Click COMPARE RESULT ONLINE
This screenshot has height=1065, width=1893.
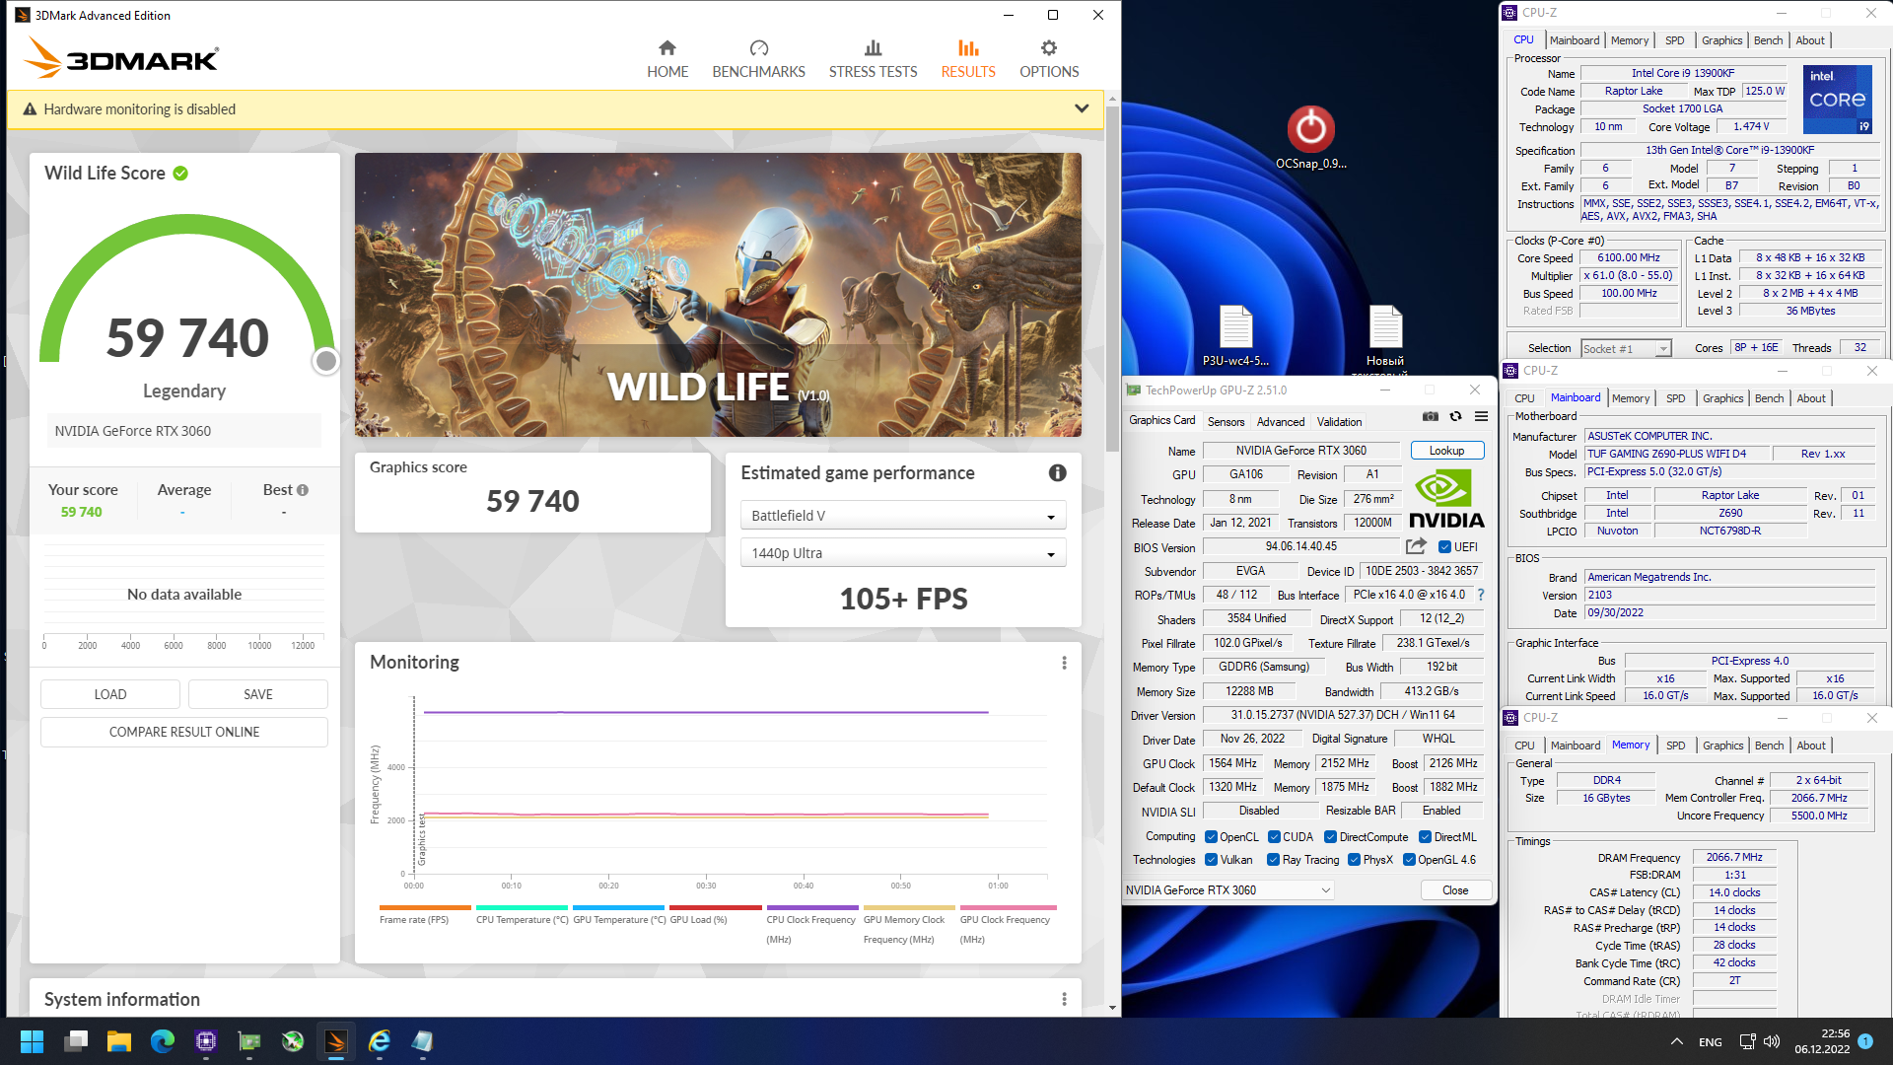[x=184, y=732]
